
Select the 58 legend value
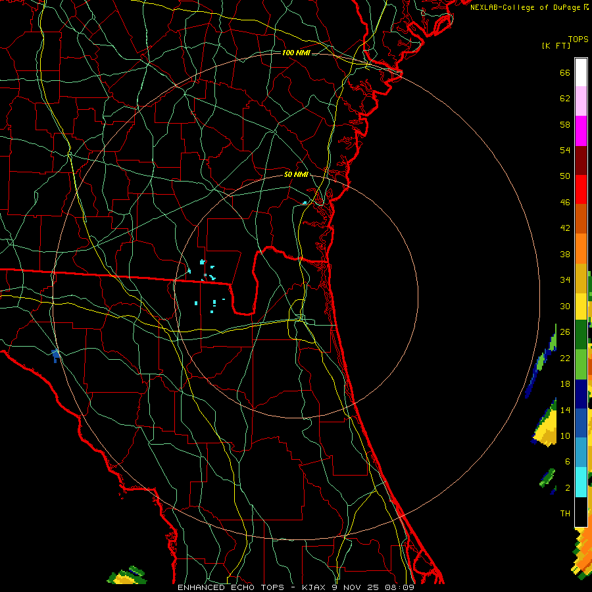pyautogui.click(x=565, y=124)
